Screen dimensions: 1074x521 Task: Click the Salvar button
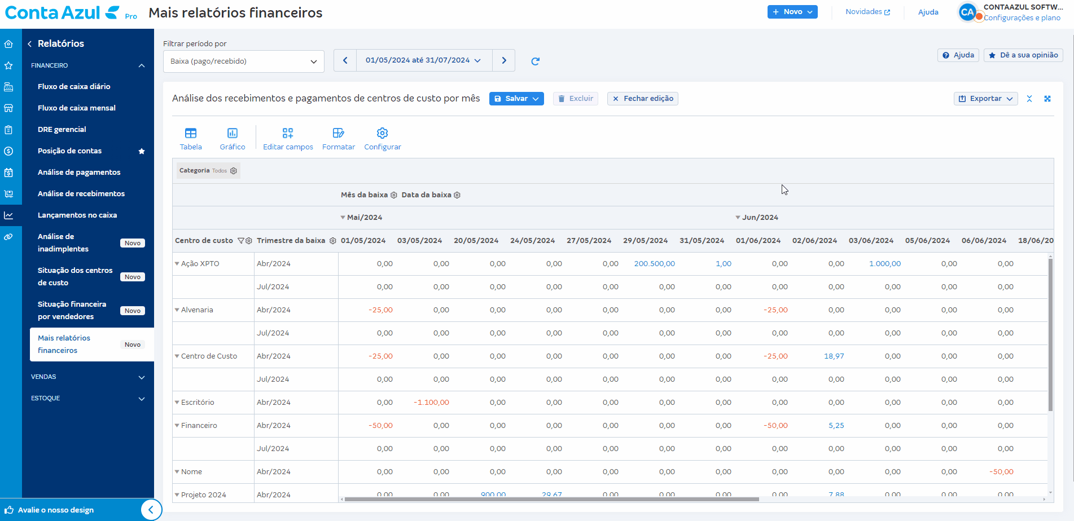[516, 99]
